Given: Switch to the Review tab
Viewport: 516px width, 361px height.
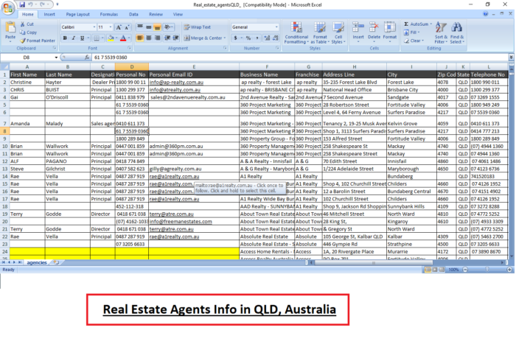Looking at the screenshot, I should 156,14.
